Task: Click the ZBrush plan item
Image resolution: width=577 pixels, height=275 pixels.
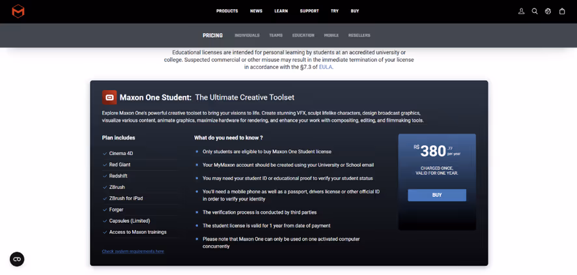Action: pyautogui.click(x=117, y=187)
